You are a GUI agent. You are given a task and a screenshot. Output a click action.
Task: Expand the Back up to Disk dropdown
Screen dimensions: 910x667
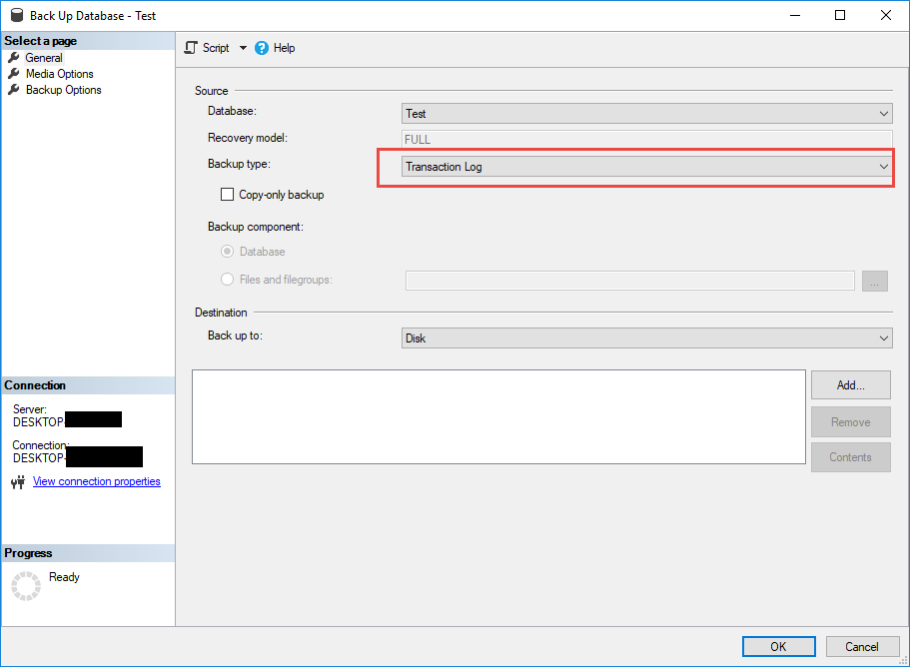[x=646, y=338]
